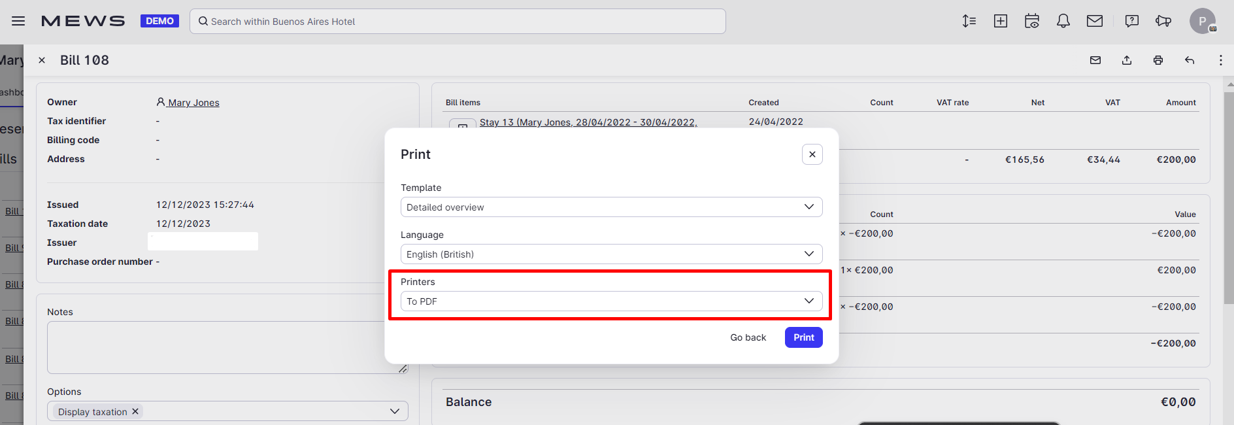
Task: Click the bill printer icon
Action: (1158, 60)
